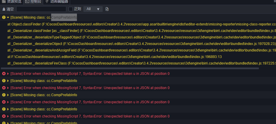Viewport: 276px width, 124px height.
Task: Click the warning icon on the expanded Missing class entry
Action: point(4,17)
